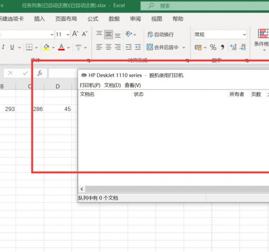Click the font color red A swatch
269x252 pixels.
61,47
